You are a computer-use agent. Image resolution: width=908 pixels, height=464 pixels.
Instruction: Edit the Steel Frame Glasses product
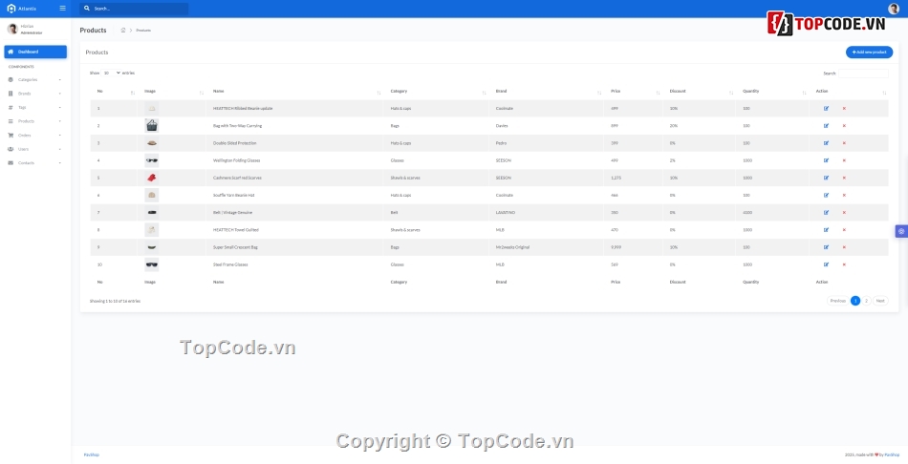826,264
